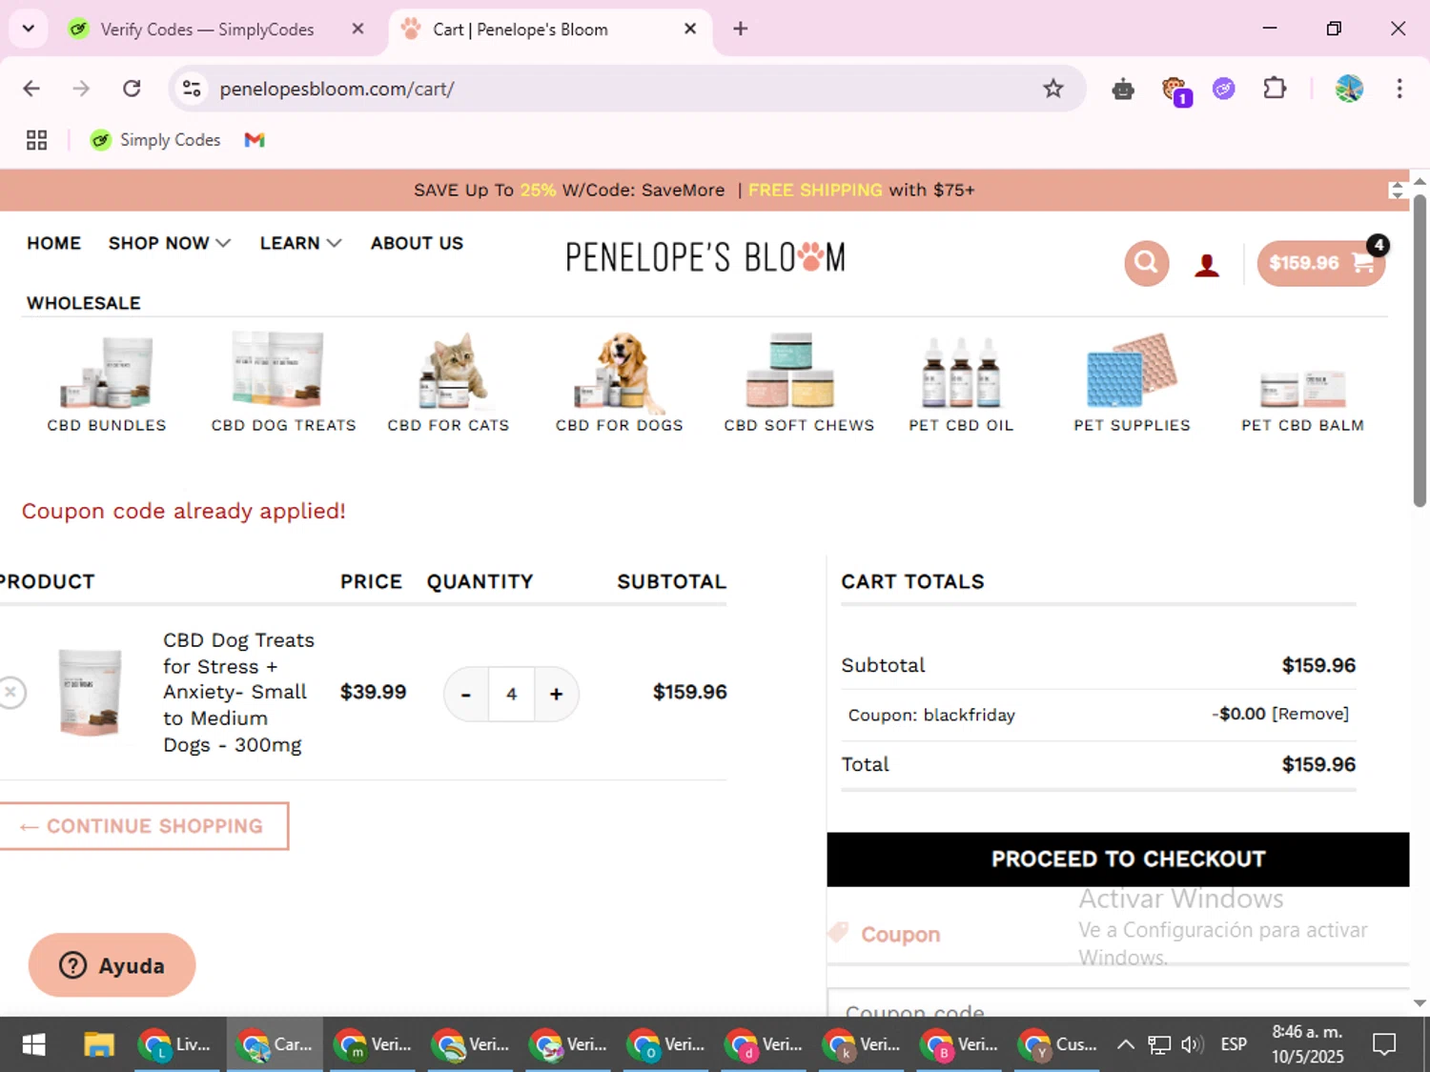The width and height of the screenshot is (1430, 1072).
Task: Open the volume control in system tray
Action: coord(1192,1045)
